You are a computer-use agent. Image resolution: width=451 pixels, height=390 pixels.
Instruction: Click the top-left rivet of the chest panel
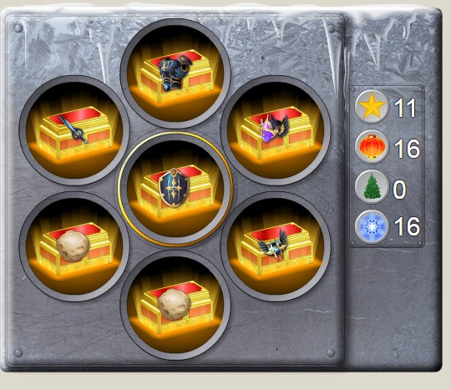(18, 28)
